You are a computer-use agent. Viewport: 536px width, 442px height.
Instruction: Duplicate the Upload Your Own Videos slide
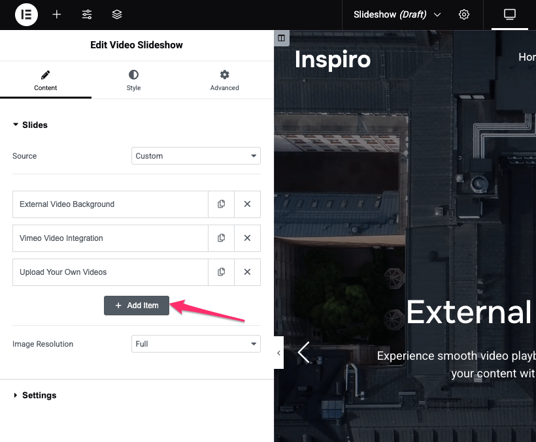coord(221,272)
